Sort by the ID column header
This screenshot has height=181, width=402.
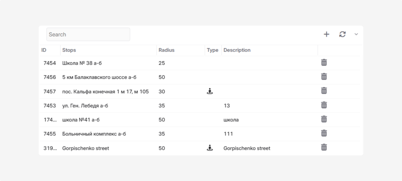click(44, 50)
